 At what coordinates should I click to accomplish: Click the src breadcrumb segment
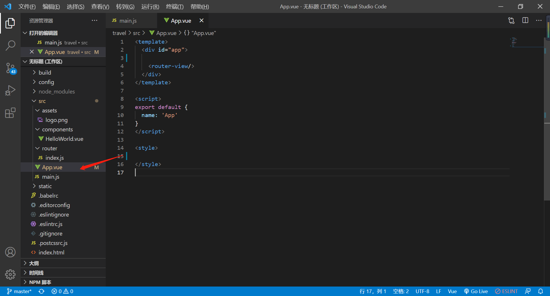pos(137,33)
